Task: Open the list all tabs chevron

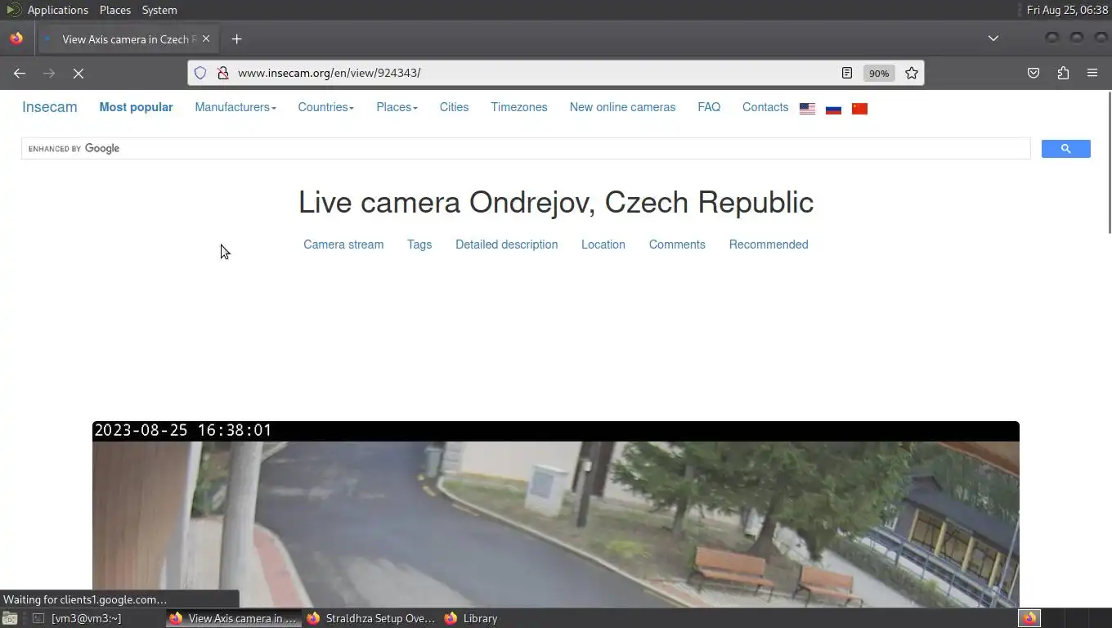Action: click(x=993, y=38)
